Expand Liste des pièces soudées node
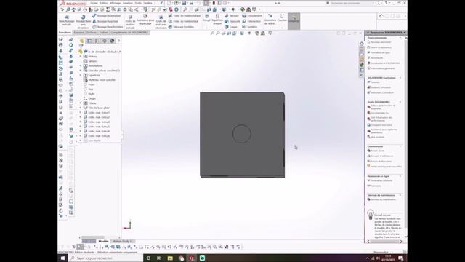This screenshot has width=465, height=262. (80, 71)
